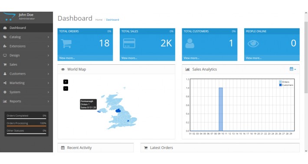Viewport: 308px width, 164px height.
Task: Click the Other Statuses progress bar
Action: coord(26,134)
